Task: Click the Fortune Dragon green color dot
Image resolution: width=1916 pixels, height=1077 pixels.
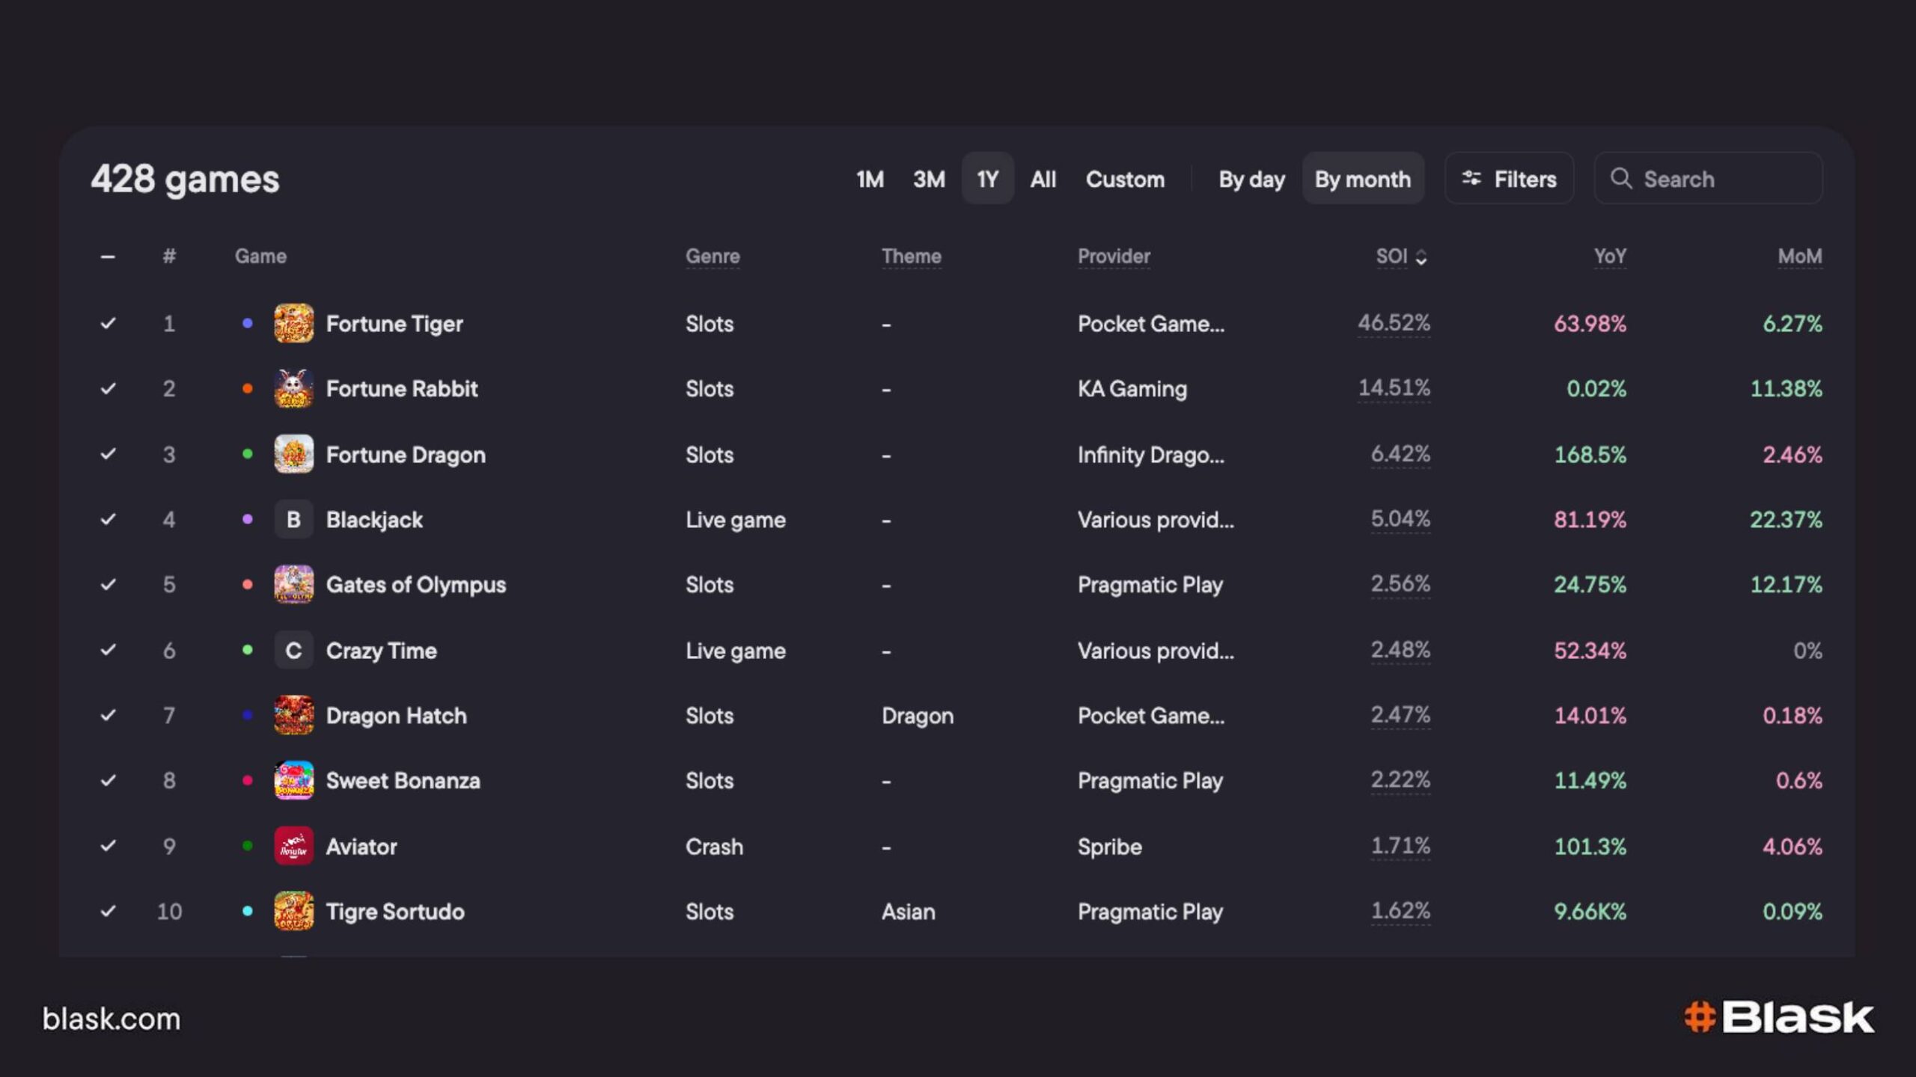Action: coord(247,454)
